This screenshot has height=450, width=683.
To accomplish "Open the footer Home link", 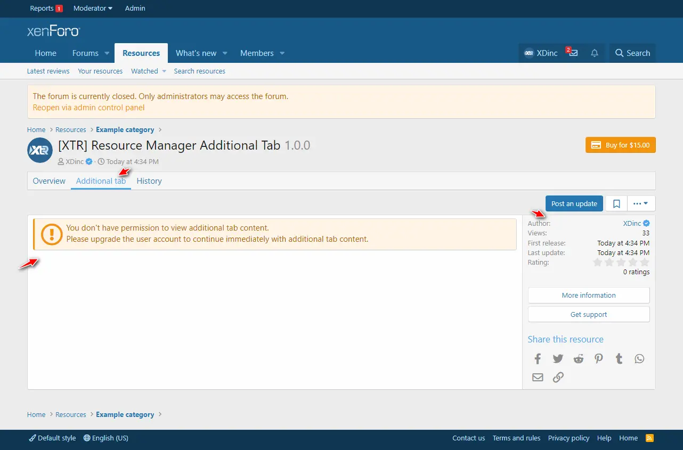I will pos(628,438).
